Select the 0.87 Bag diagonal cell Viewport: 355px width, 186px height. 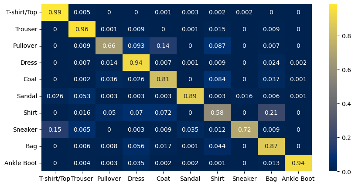pos(271,146)
